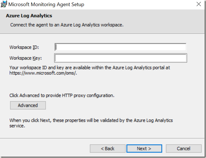Click the microsoft.com/oms URL text
This screenshot has height=158, width=206.
[43, 73]
